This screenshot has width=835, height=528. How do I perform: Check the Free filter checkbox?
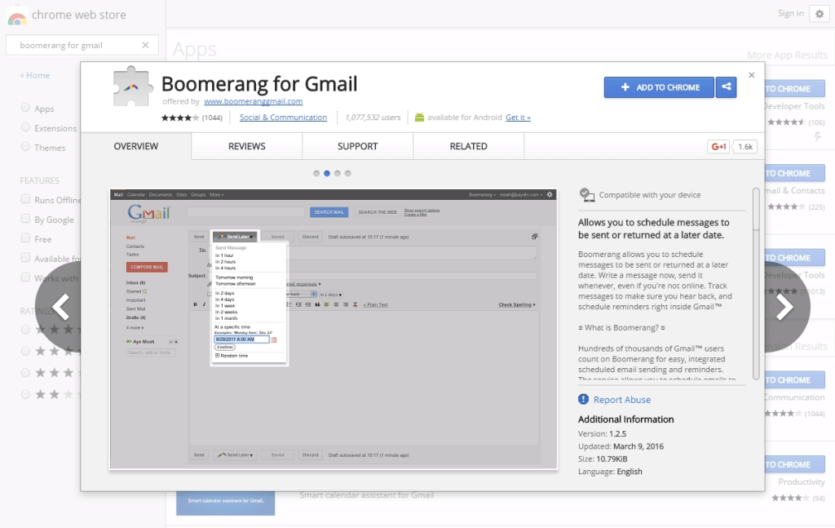pyautogui.click(x=24, y=238)
